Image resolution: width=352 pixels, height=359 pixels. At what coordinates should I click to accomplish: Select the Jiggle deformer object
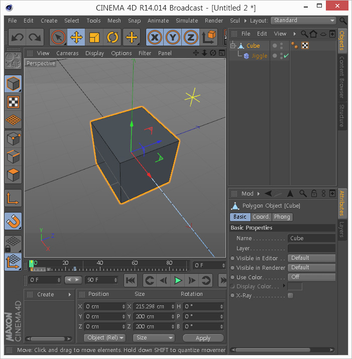[x=260, y=56]
